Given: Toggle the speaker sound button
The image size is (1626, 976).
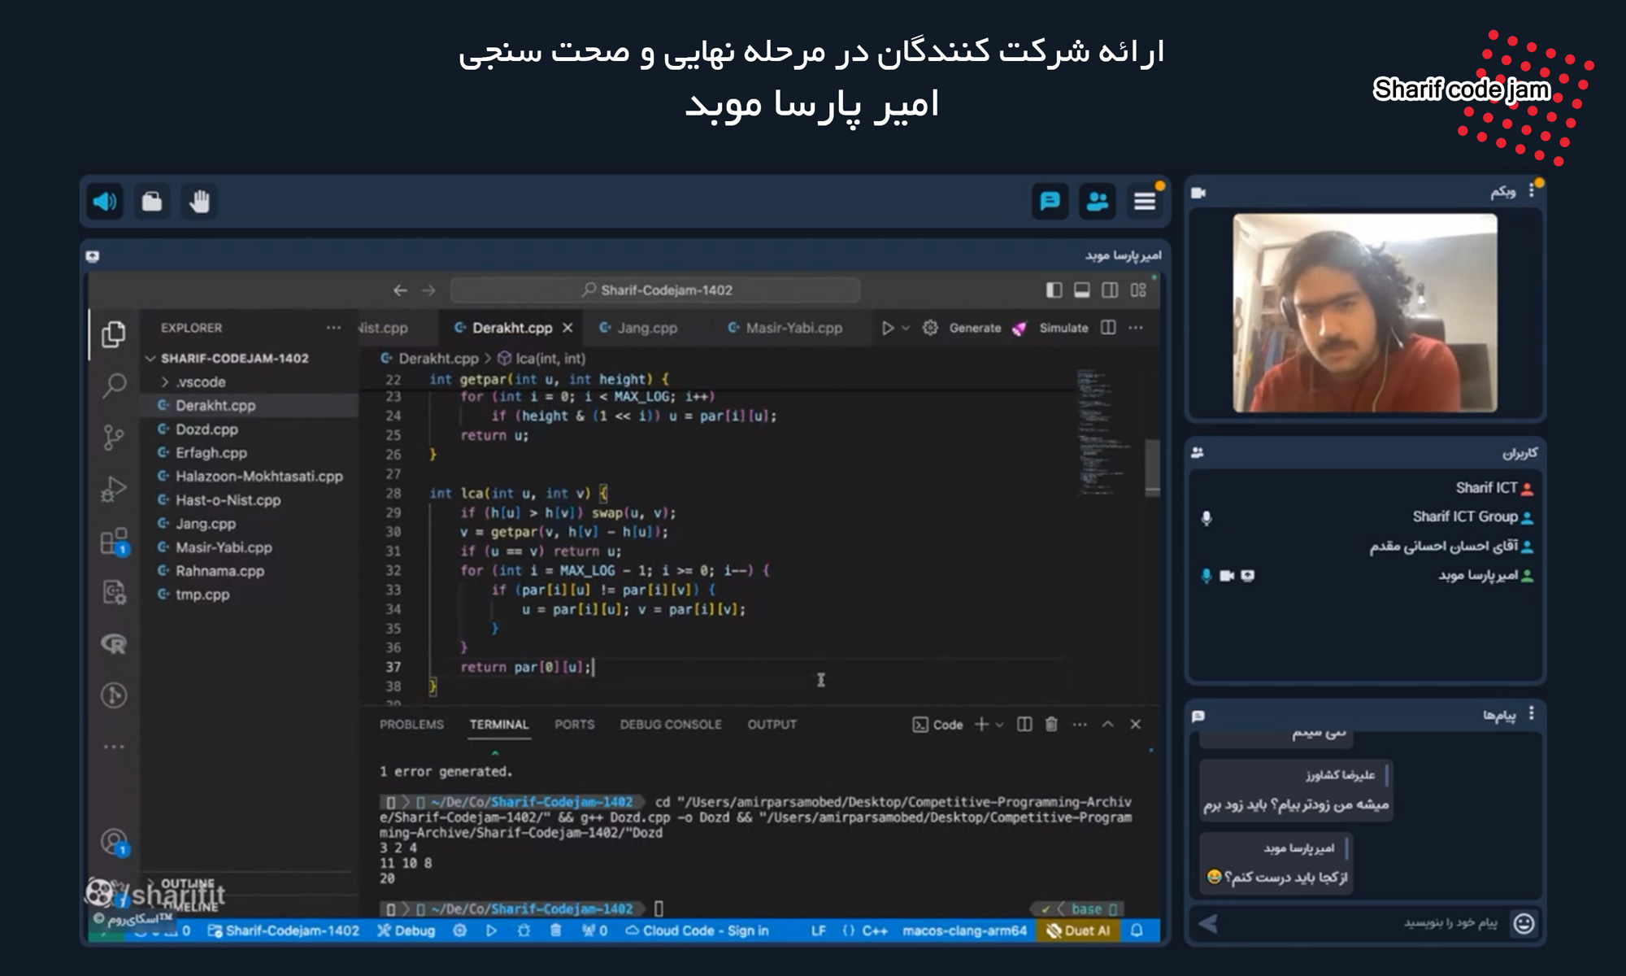Looking at the screenshot, I should [105, 201].
